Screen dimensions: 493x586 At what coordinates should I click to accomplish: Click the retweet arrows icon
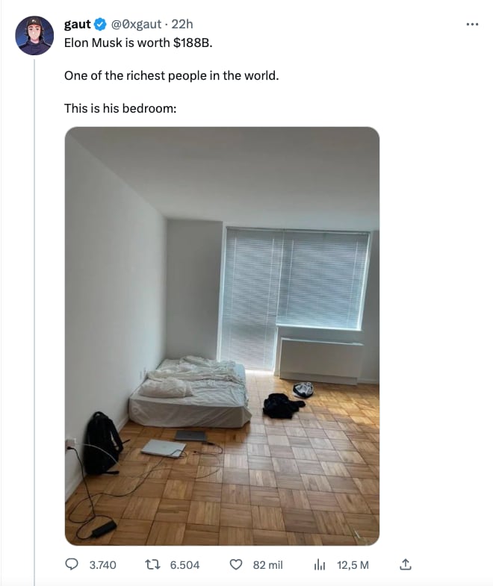click(152, 564)
